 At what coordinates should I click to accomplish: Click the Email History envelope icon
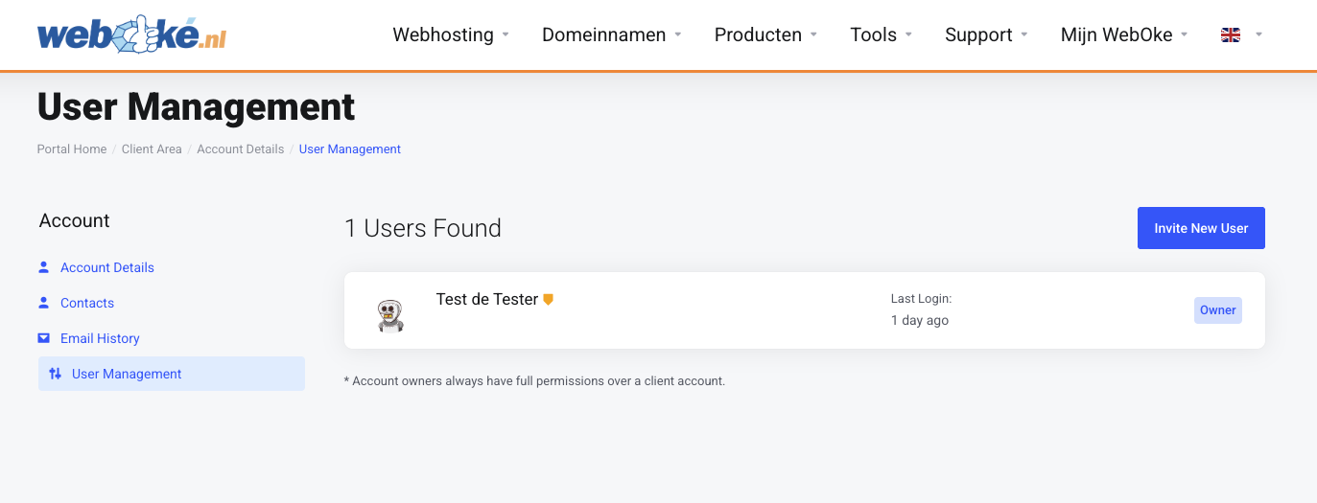click(x=44, y=338)
